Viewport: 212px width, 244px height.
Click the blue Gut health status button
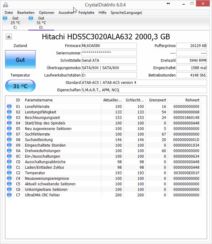pos(20,59)
